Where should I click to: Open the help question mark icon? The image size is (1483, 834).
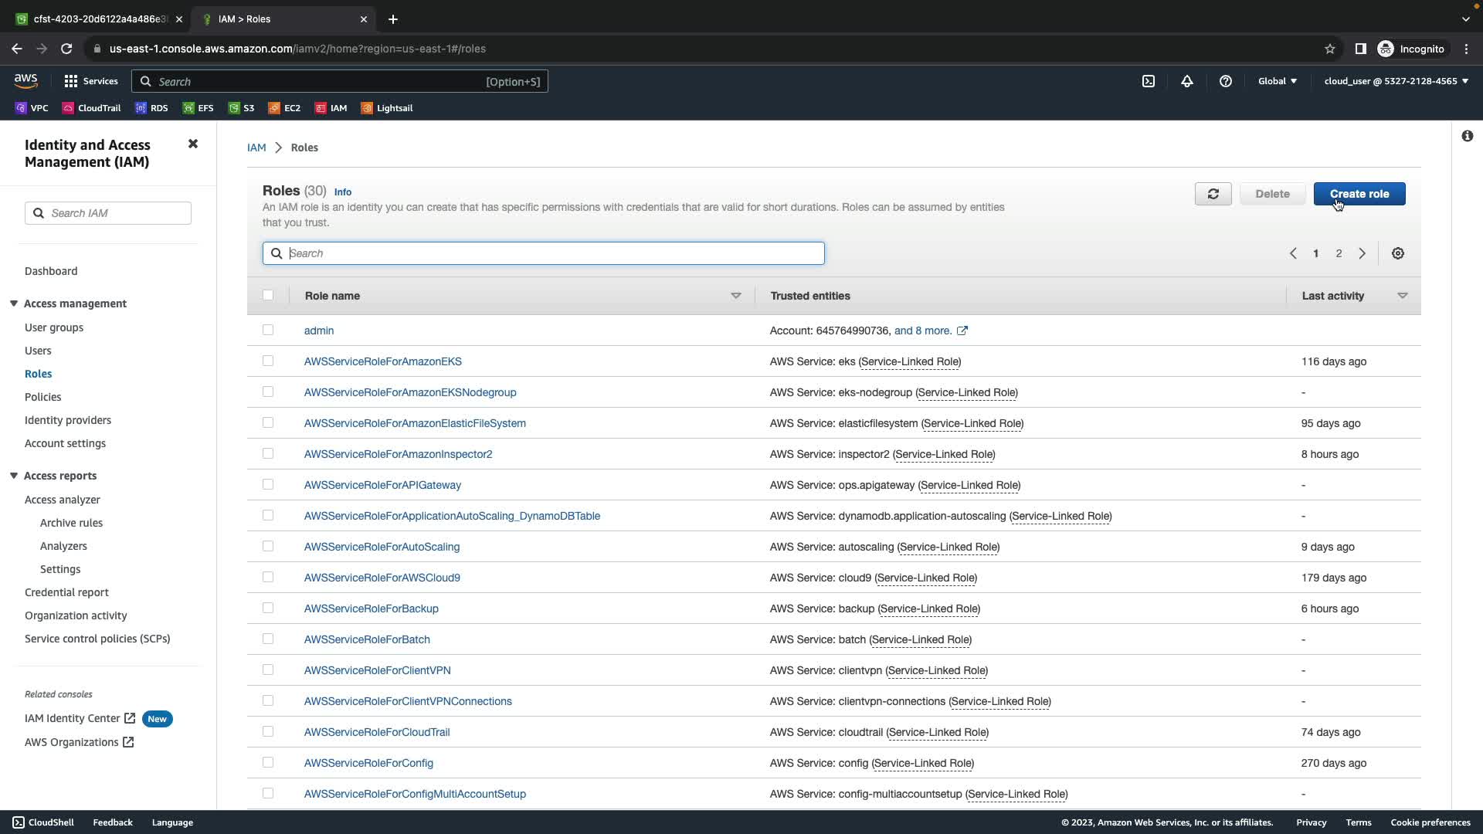[1226, 81]
